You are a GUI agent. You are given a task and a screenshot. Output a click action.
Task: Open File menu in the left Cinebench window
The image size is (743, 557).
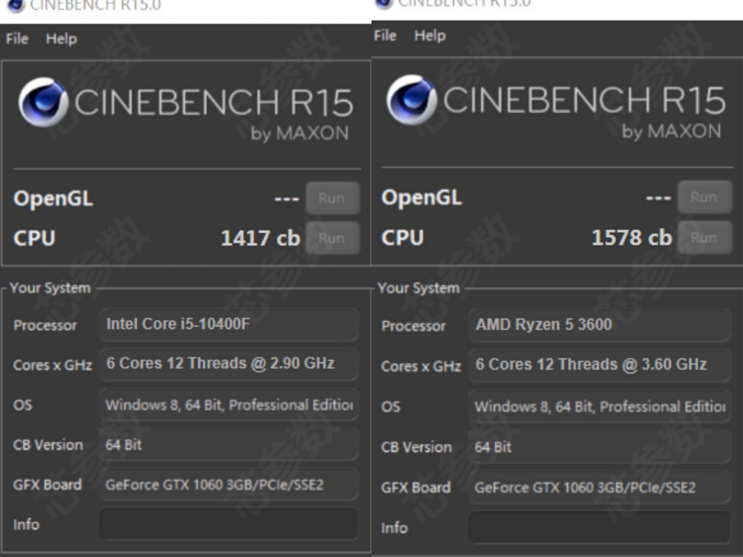point(17,39)
